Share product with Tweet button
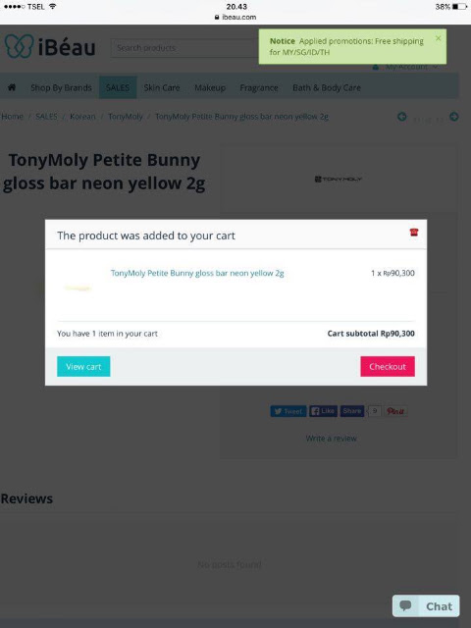Screen dimensions: 471x628 [288, 411]
